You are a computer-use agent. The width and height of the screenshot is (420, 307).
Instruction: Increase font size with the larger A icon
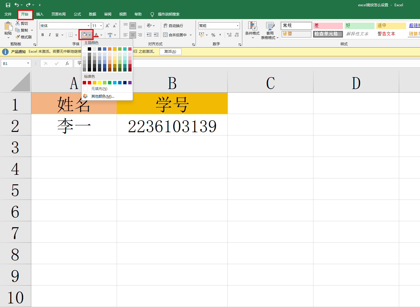107,26
